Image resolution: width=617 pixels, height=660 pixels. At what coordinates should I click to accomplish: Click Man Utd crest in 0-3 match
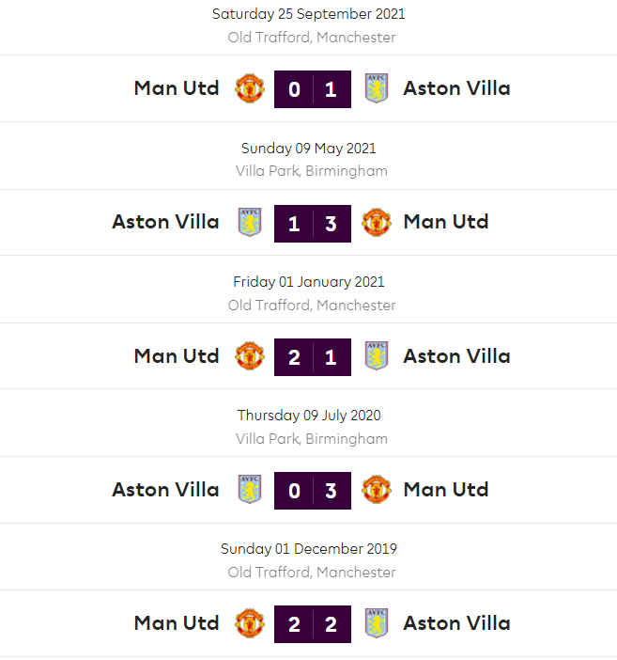point(376,490)
